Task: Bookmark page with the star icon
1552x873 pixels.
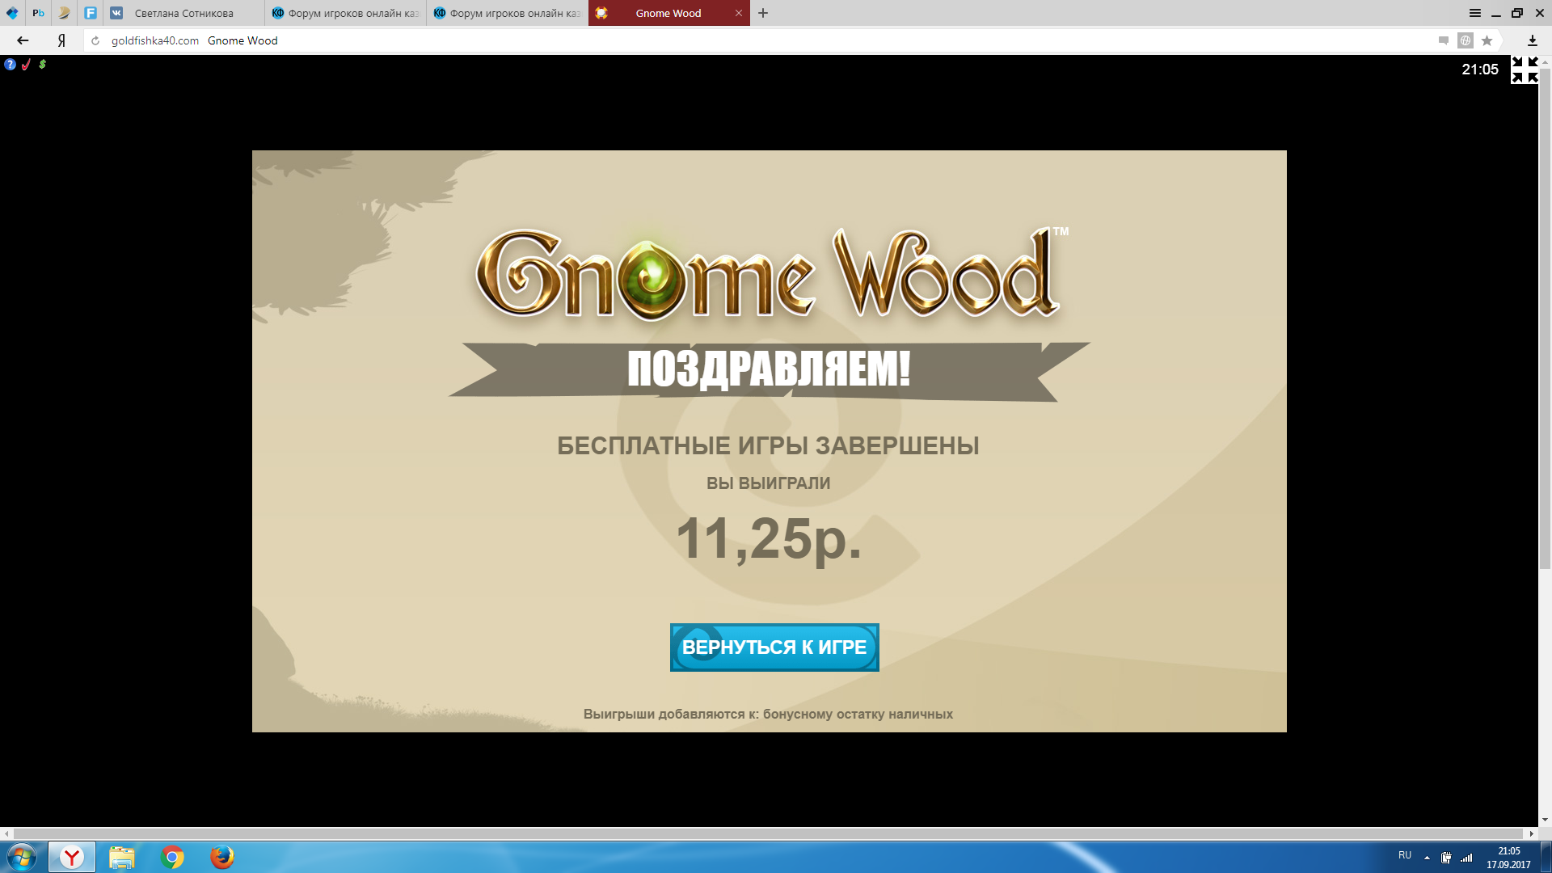Action: pyautogui.click(x=1487, y=40)
